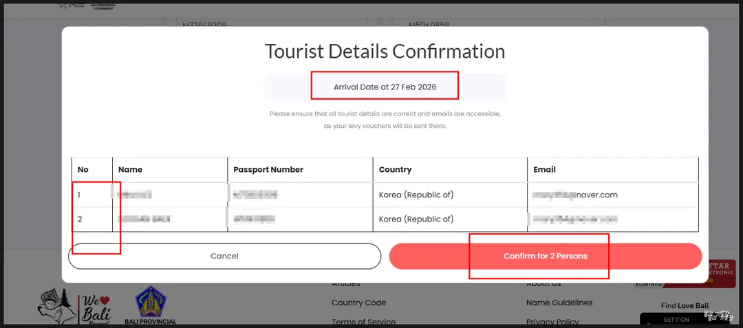Click Confirm for 2 Persons button
This screenshot has width=743, height=328.
(x=546, y=256)
